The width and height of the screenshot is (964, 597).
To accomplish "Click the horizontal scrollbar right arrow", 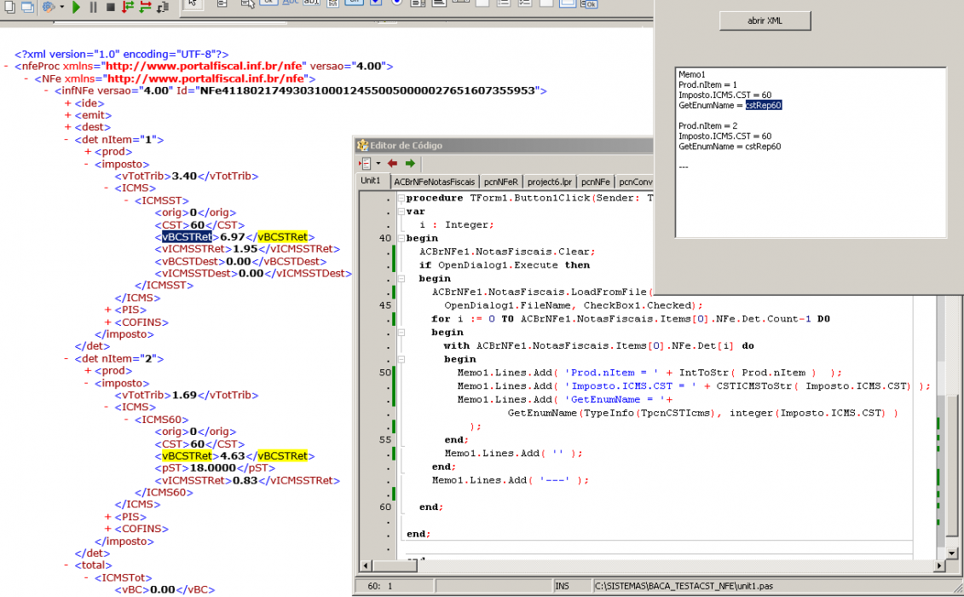I will tap(938, 565).
